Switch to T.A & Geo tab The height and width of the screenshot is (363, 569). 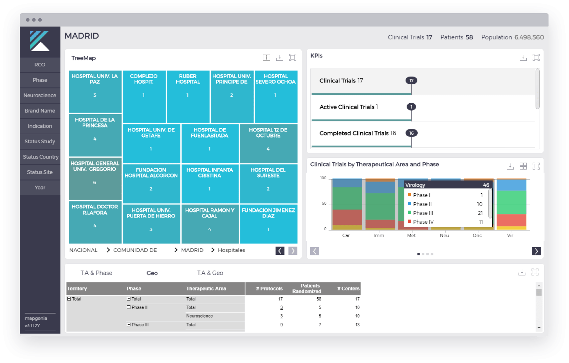[210, 273]
